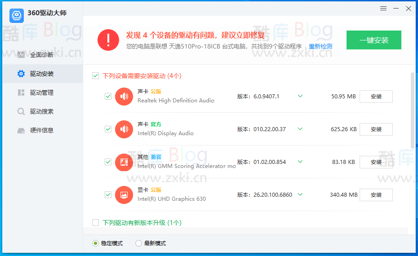Click the driver list vertical scrollbar

pos(413,110)
